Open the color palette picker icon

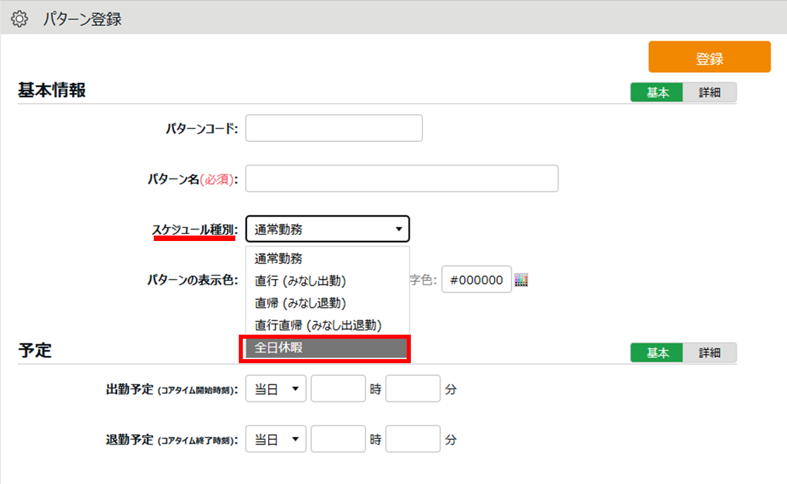click(522, 280)
